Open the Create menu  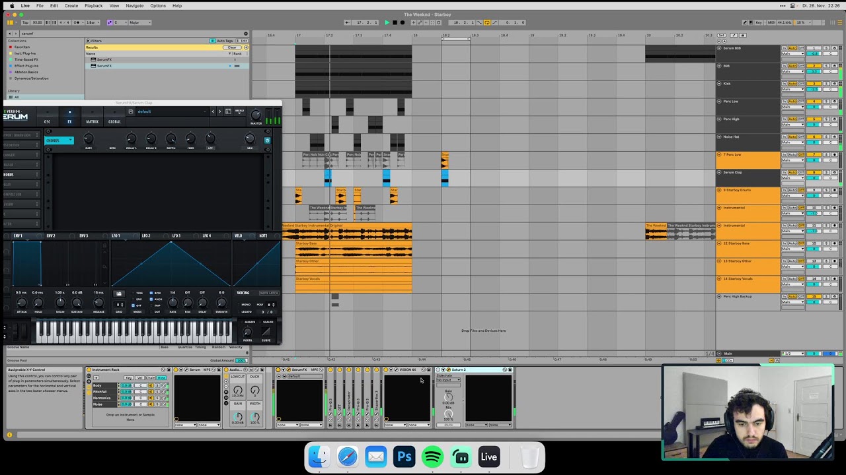point(71,5)
